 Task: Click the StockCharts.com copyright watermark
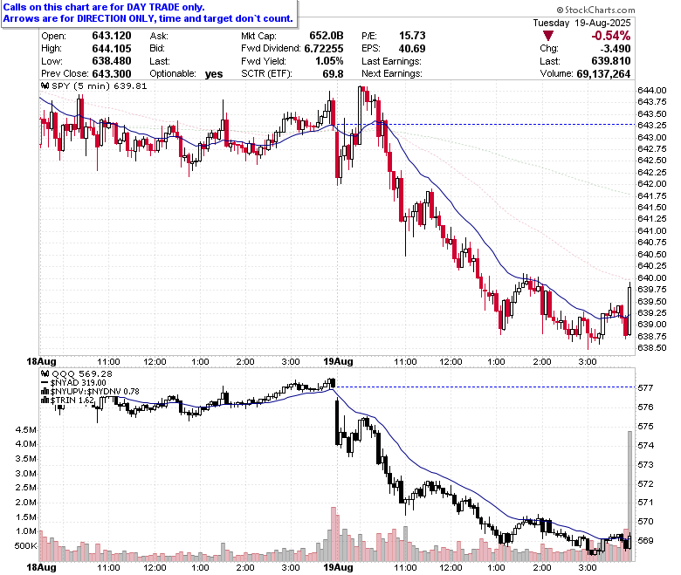coord(595,10)
